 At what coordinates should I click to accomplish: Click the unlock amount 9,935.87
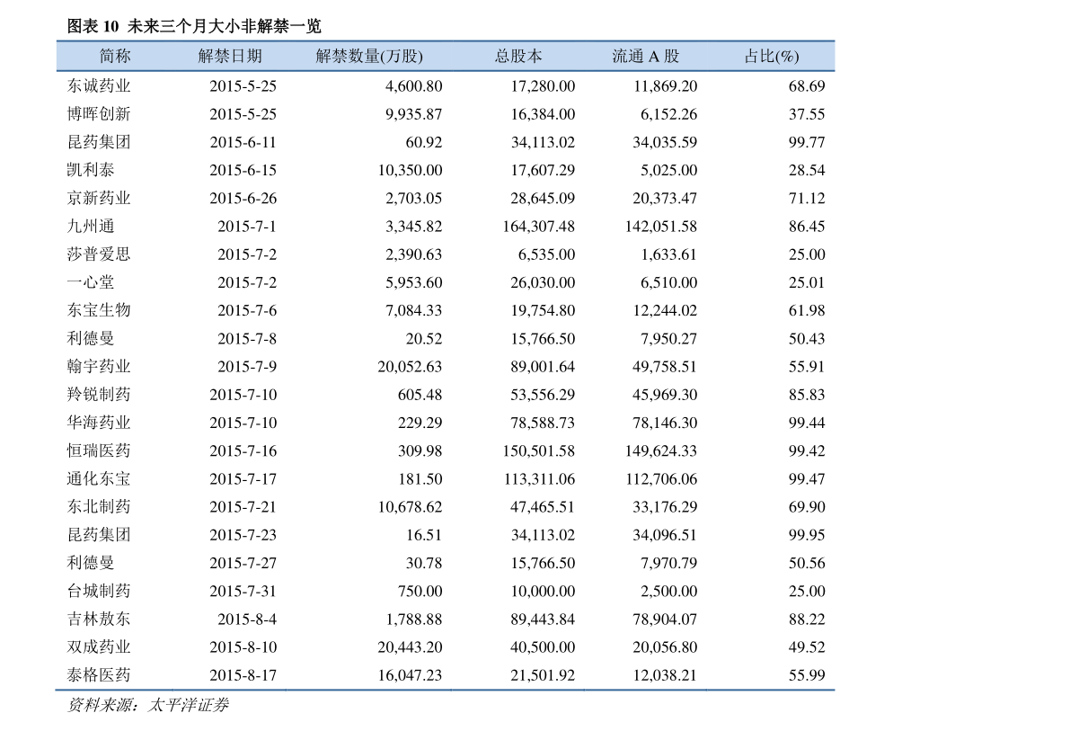click(413, 114)
